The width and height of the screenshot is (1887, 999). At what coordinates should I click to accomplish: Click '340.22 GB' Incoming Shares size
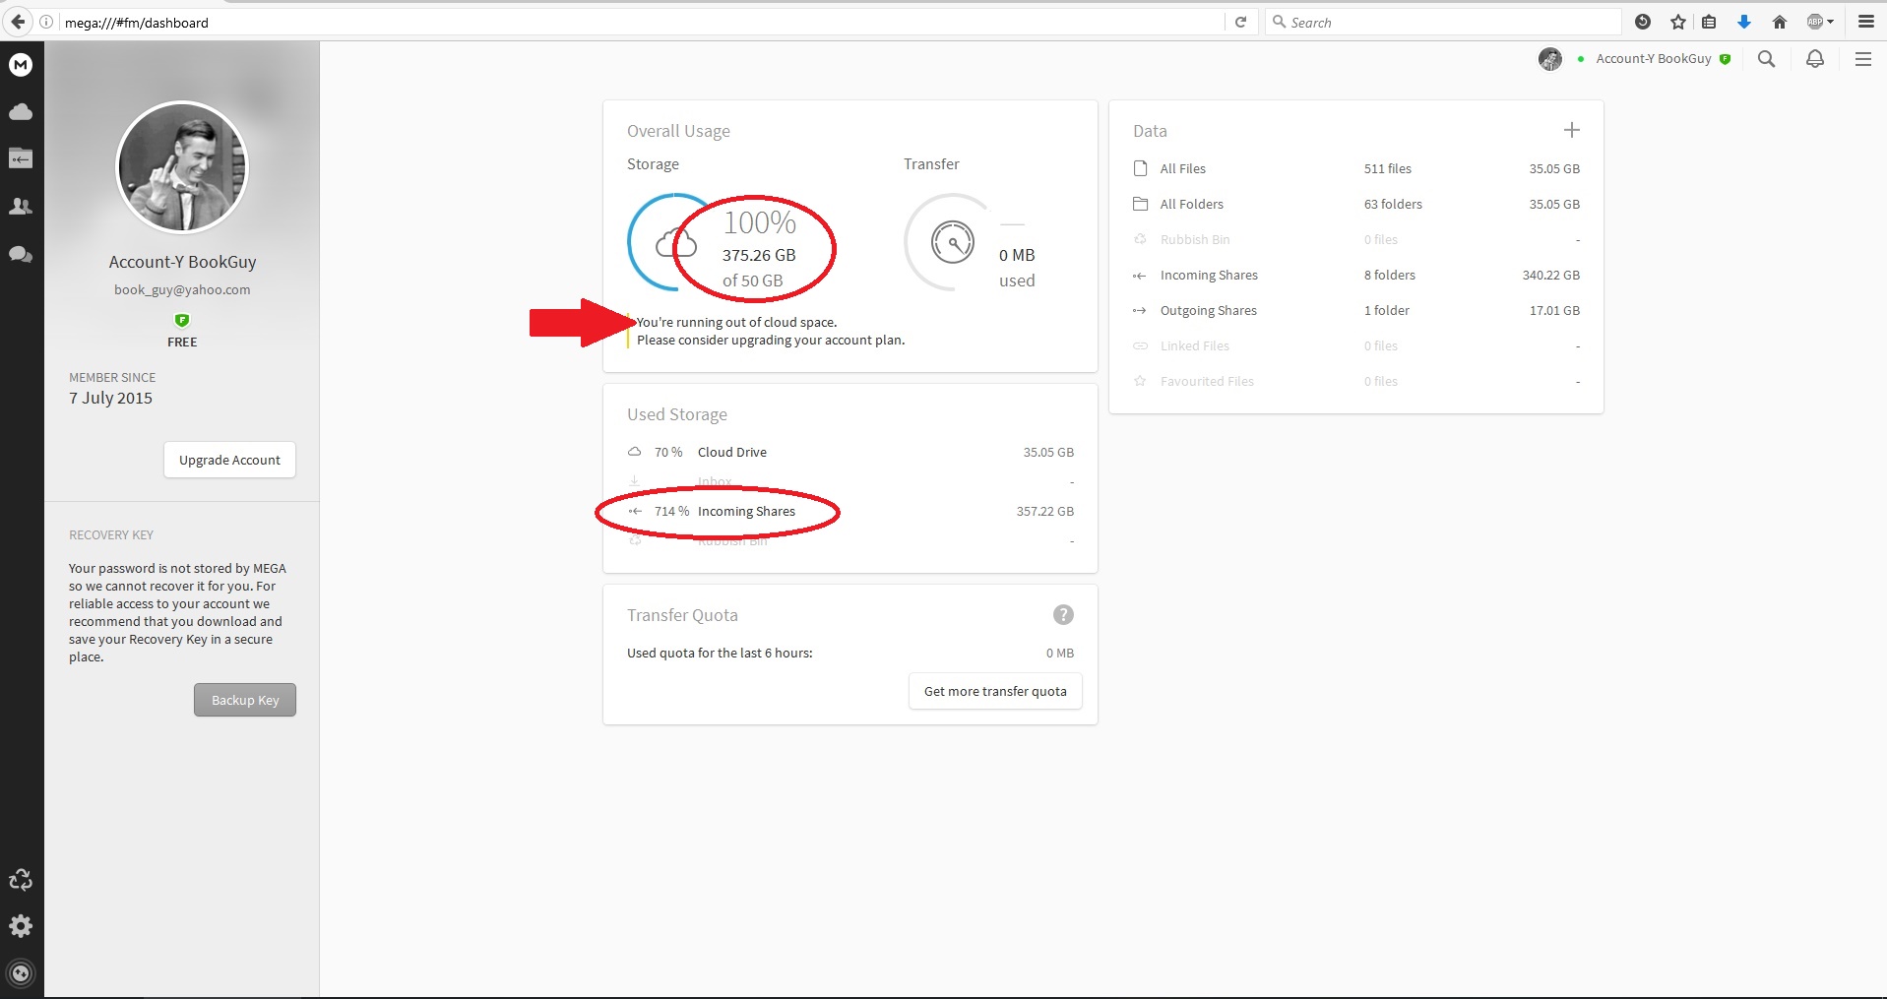pos(1551,275)
